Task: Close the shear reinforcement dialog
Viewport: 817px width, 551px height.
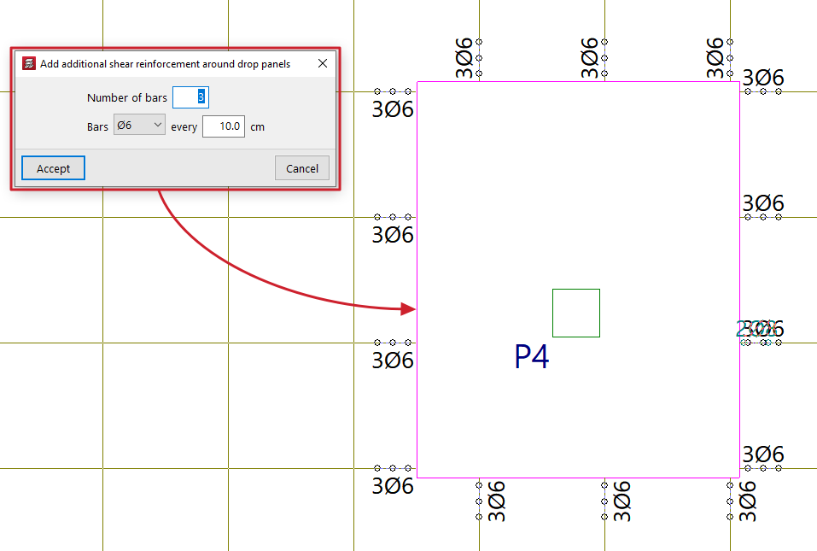Action: [x=323, y=63]
